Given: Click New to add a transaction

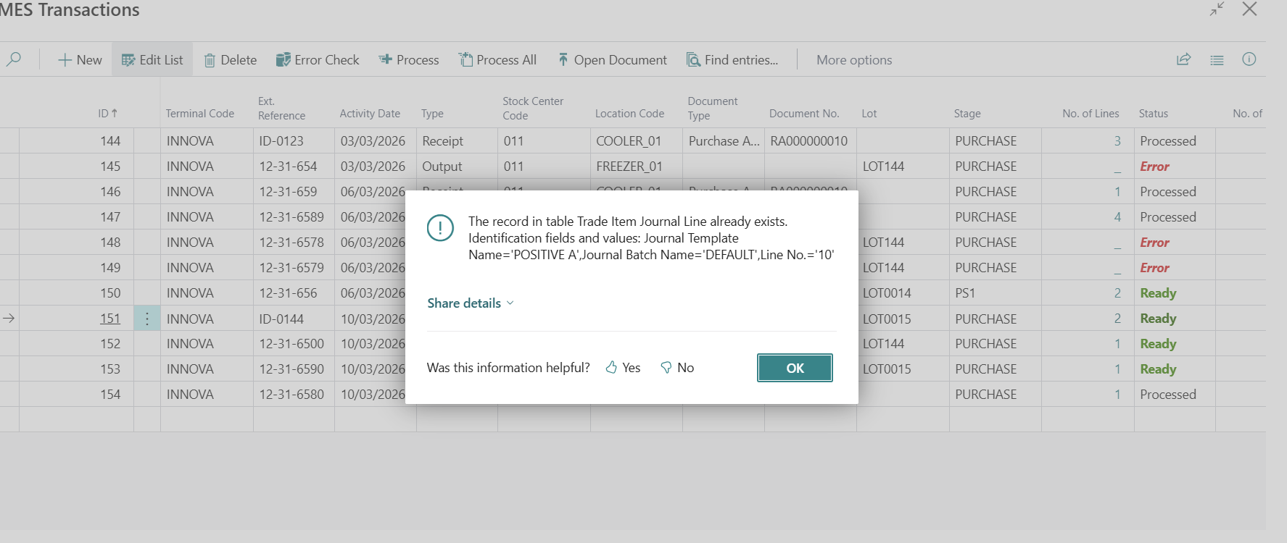Looking at the screenshot, I should (x=80, y=60).
